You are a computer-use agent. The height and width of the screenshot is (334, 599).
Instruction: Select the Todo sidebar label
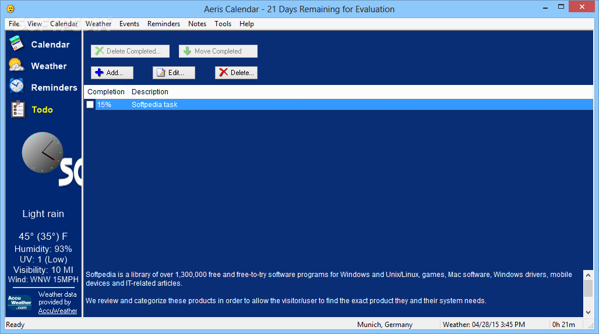(x=42, y=110)
